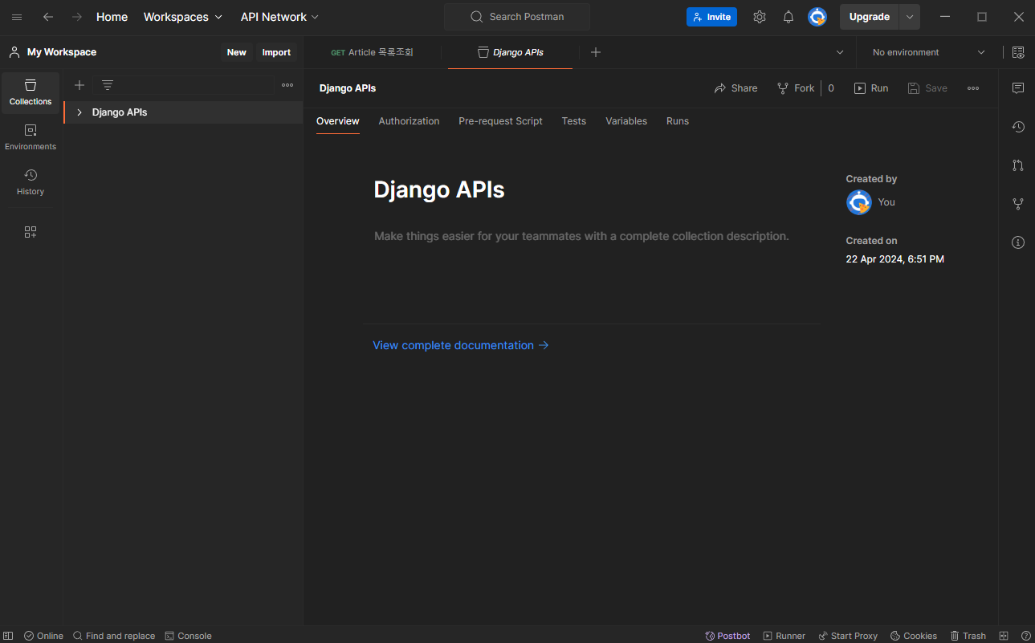This screenshot has width=1035, height=643.
Task: Open Cookies manager
Action: pyautogui.click(x=914, y=636)
